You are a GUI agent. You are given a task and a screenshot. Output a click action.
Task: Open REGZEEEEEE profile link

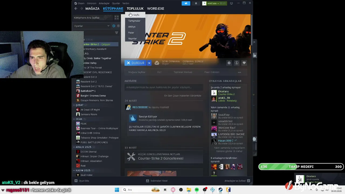point(140,107)
